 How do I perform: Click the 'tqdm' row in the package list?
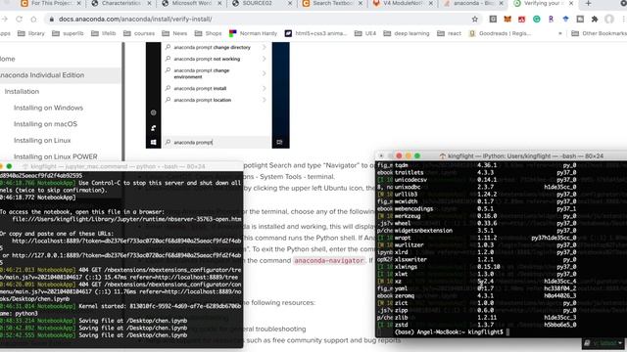[486, 165]
